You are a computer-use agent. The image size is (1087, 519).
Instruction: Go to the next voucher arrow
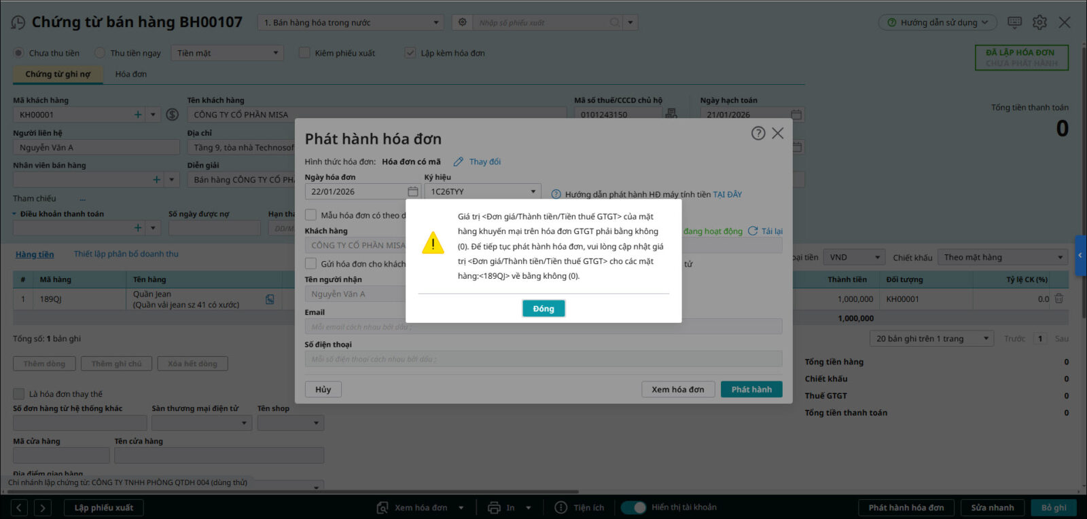(43, 507)
